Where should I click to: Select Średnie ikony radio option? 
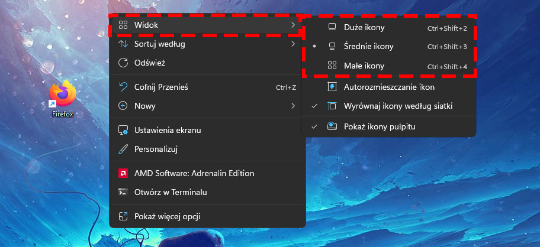tap(389, 46)
